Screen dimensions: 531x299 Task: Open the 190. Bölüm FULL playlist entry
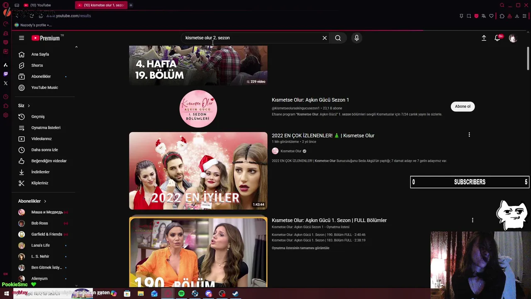pos(319,235)
